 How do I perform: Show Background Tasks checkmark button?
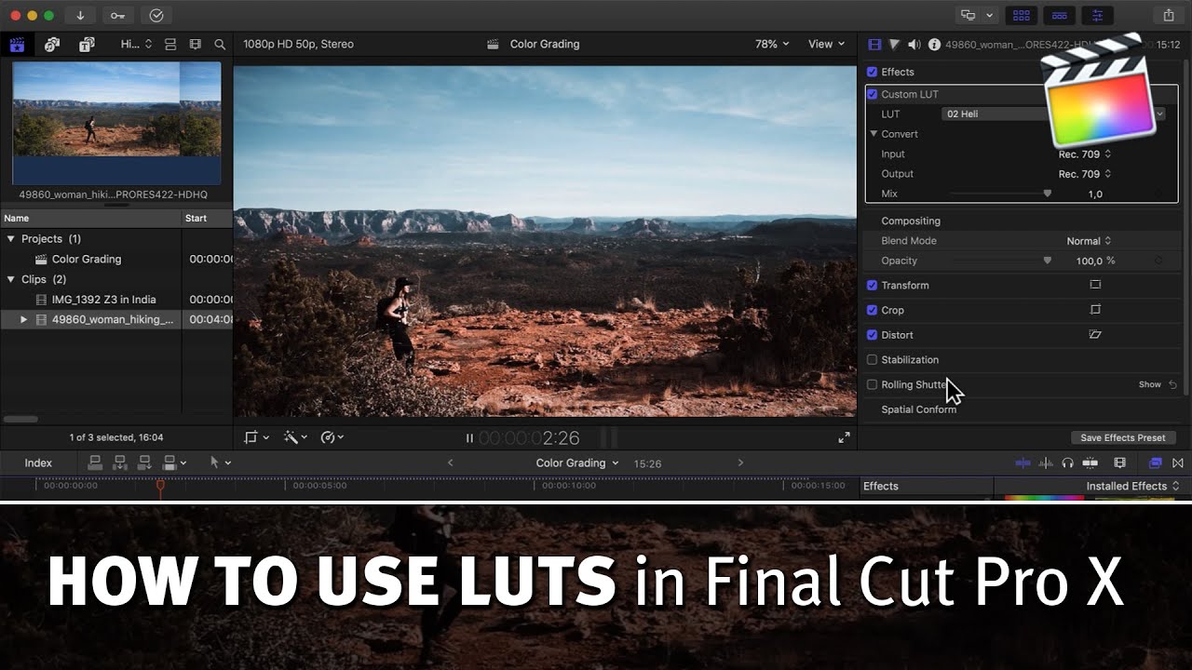click(x=156, y=15)
